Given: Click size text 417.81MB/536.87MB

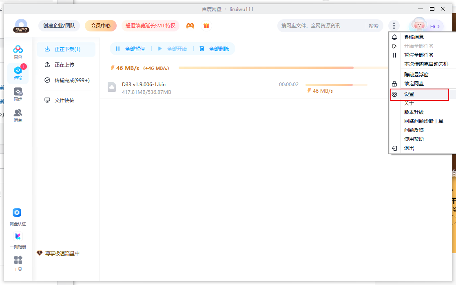Looking at the screenshot, I should click(146, 92).
